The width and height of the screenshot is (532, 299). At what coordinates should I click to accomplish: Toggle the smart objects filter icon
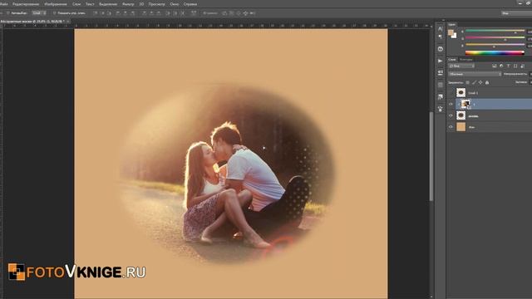523,66
